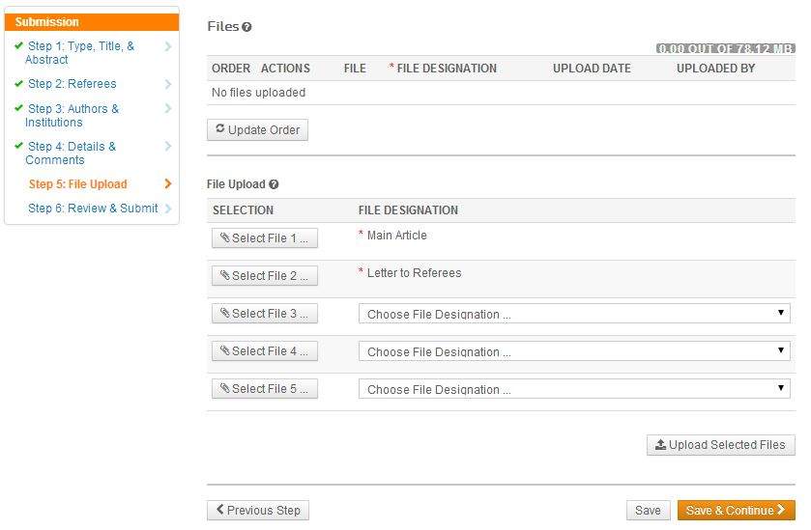This screenshot has height=530, width=811.
Task: Navigate to Step 2: Referees
Action: (x=72, y=84)
